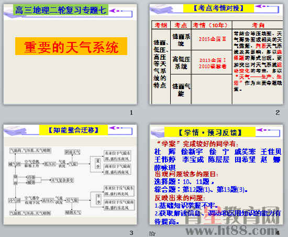Click the orange banner 重要的天气系统
Screen dimensions: 288x237
point(71,46)
